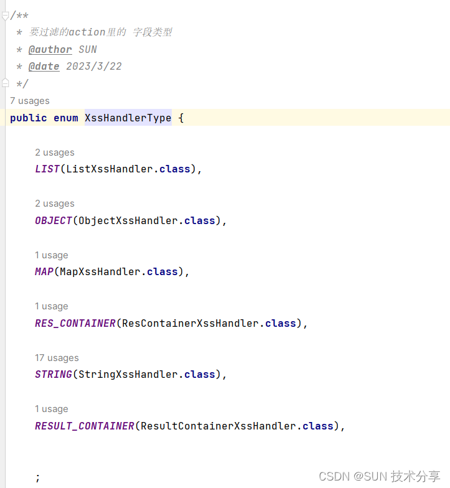Click the @date tag in the Javadoc

44,66
